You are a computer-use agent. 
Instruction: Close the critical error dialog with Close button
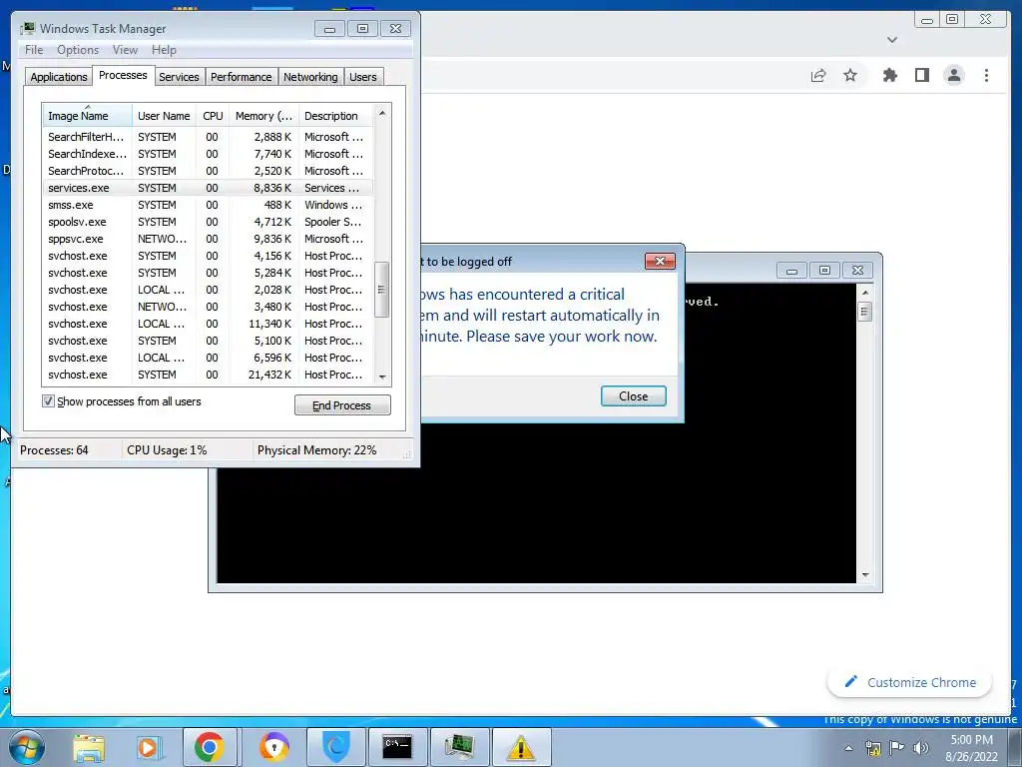[633, 395]
